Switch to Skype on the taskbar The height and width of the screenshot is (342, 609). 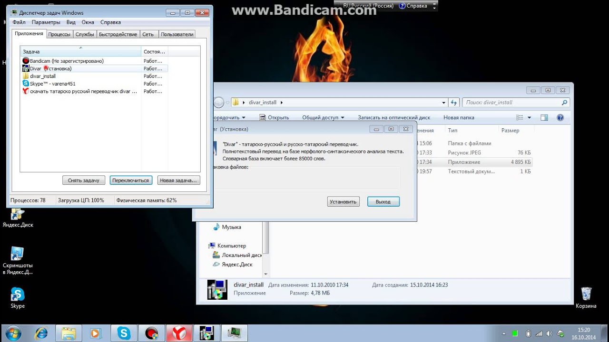[x=125, y=333]
